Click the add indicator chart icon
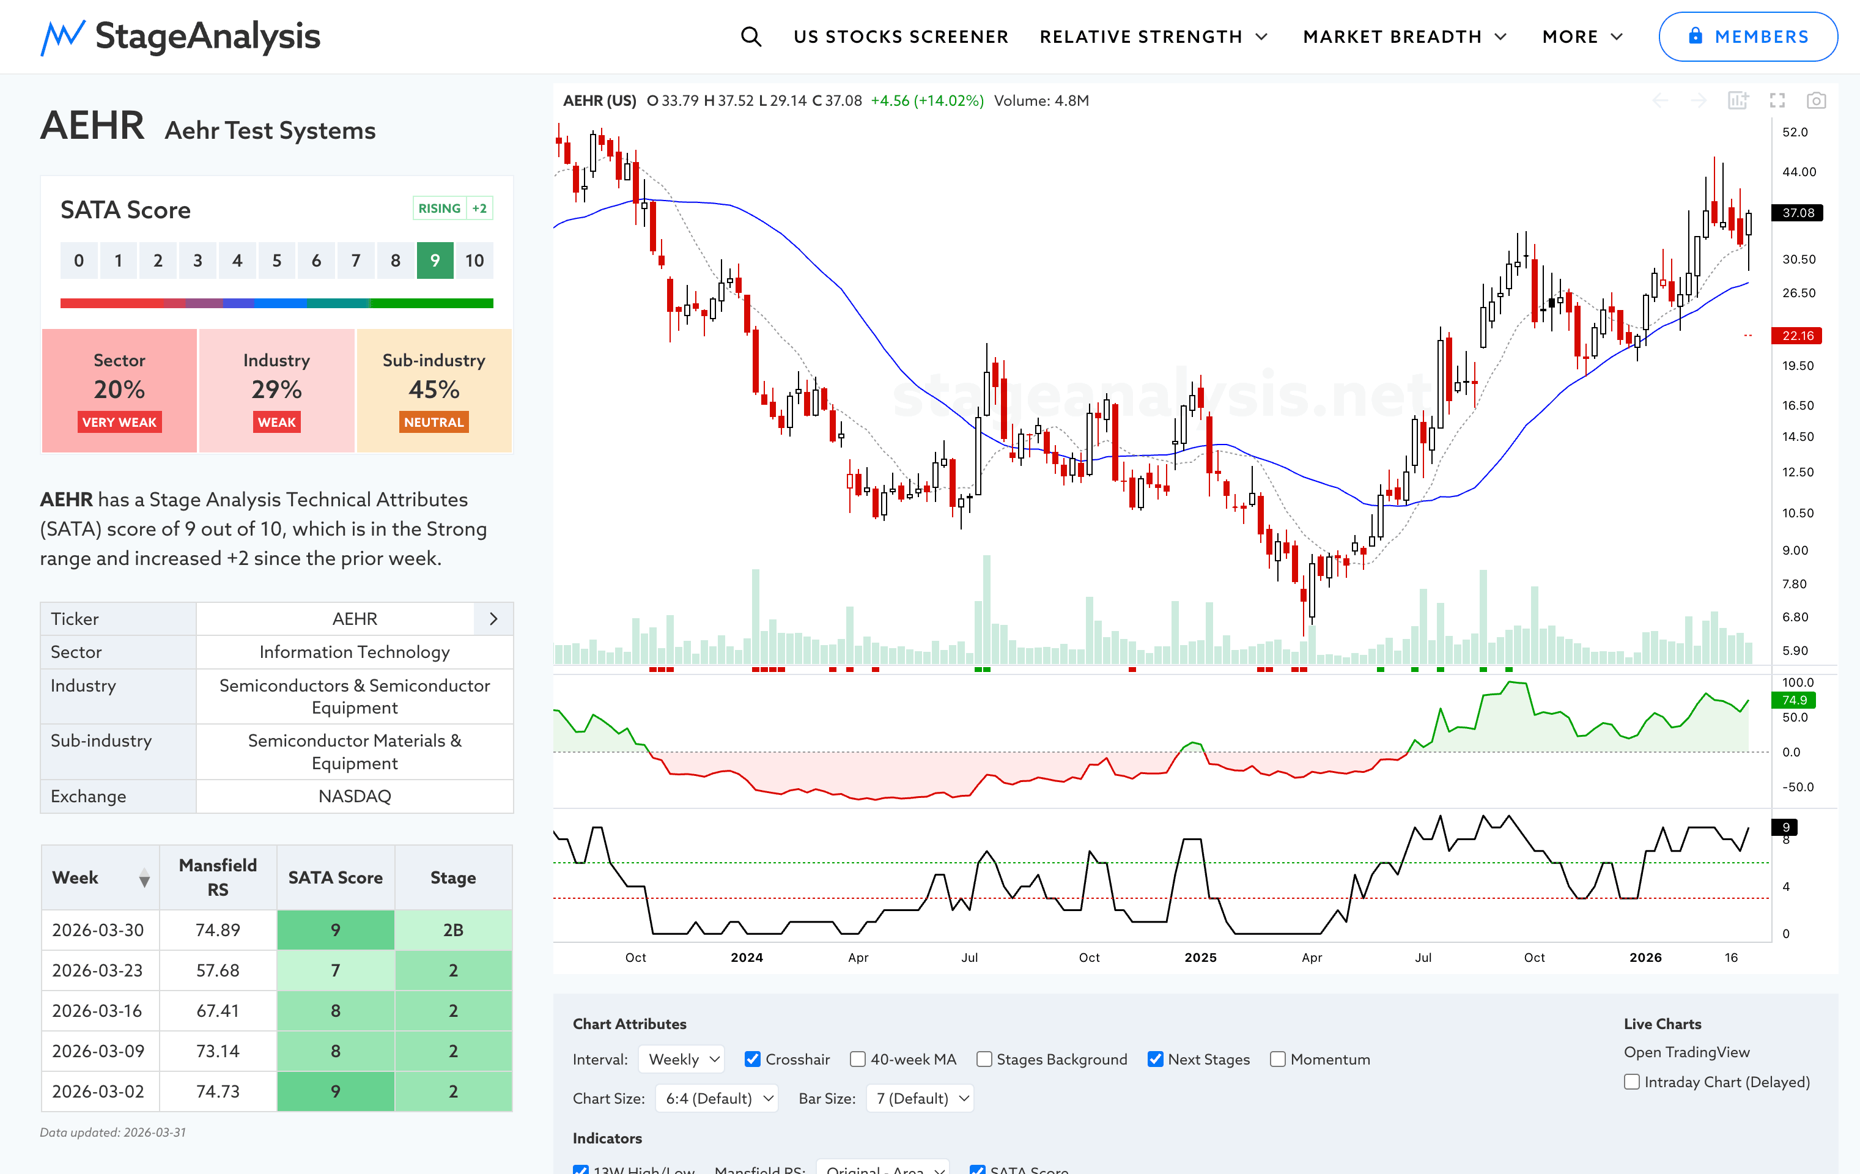The height and width of the screenshot is (1174, 1860). [1737, 100]
